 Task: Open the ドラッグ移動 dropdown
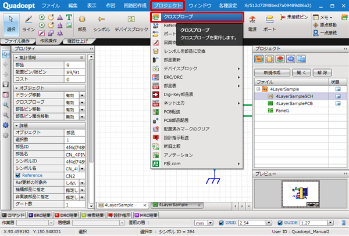click(x=82, y=95)
